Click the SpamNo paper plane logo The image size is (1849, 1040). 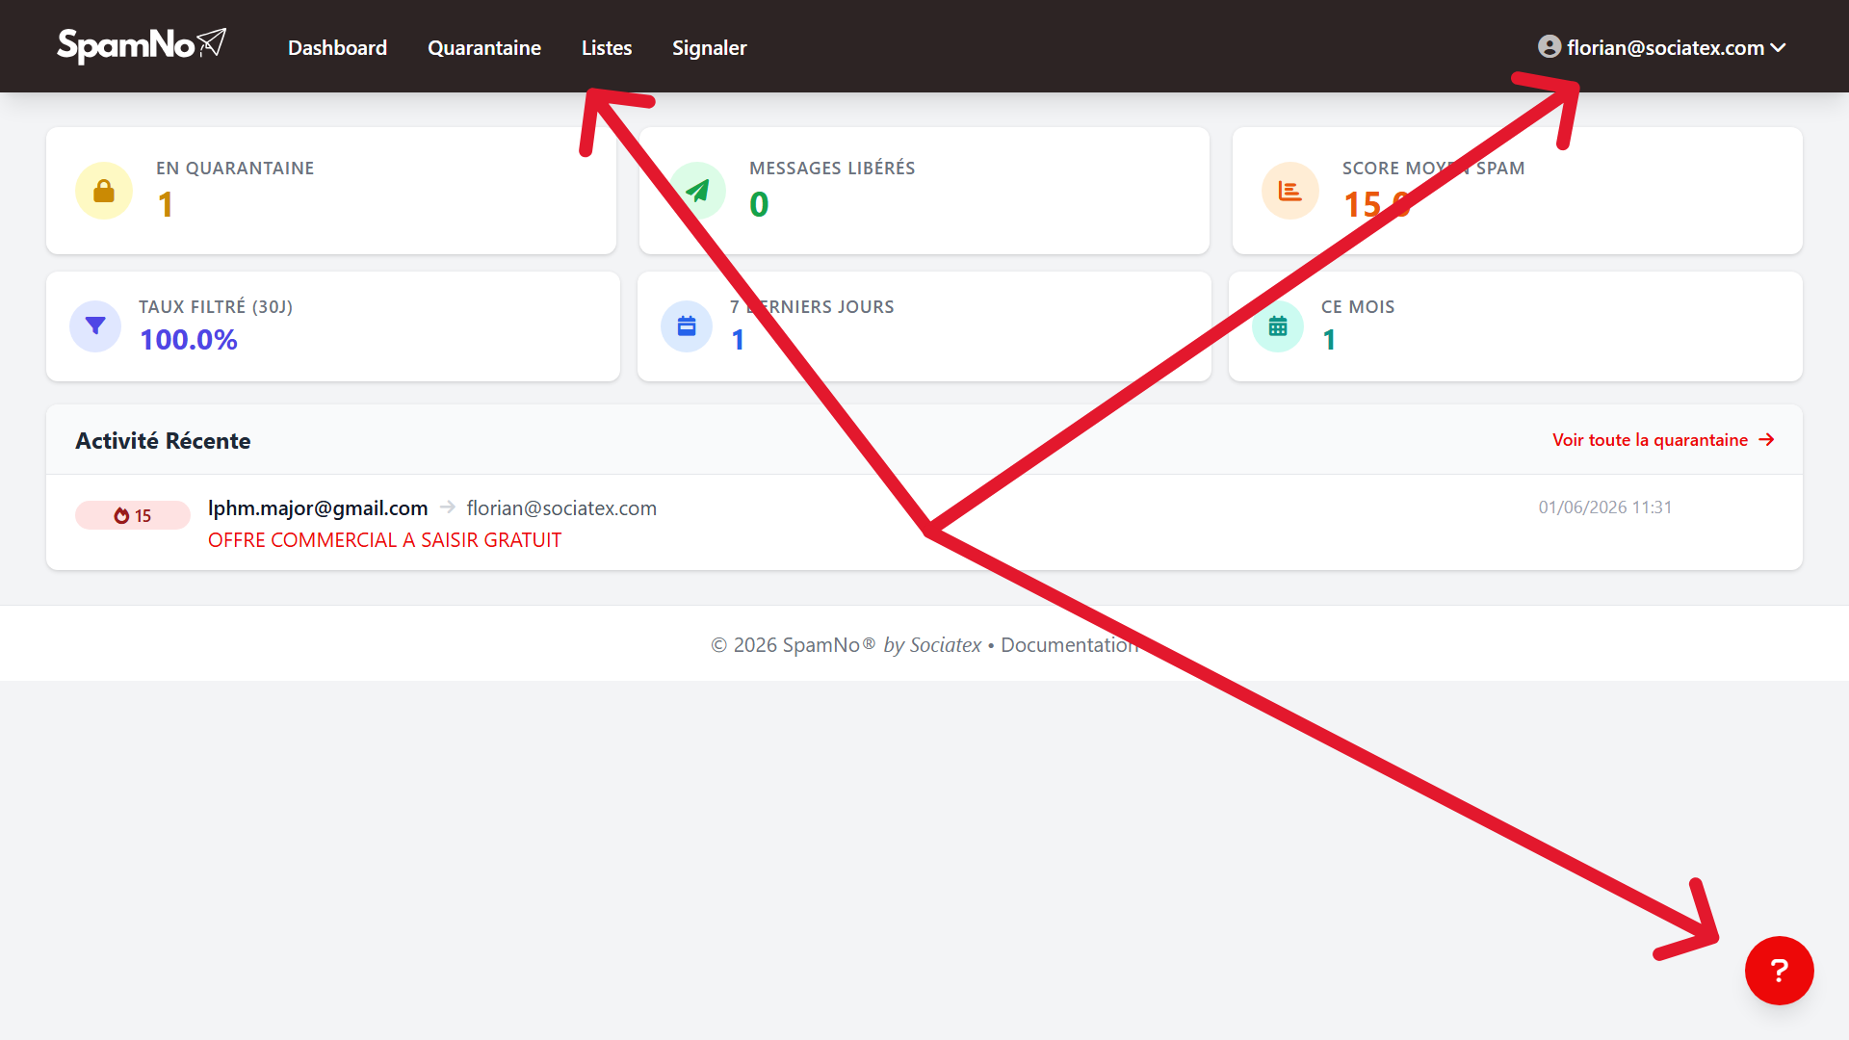142,45
